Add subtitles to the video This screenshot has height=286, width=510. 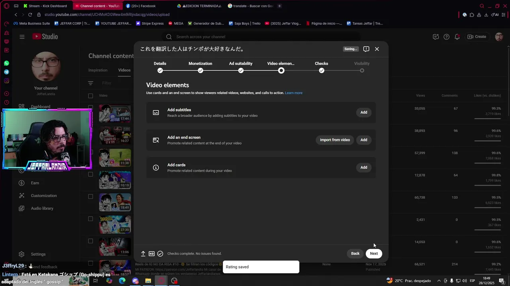pyautogui.click(x=364, y=112)
